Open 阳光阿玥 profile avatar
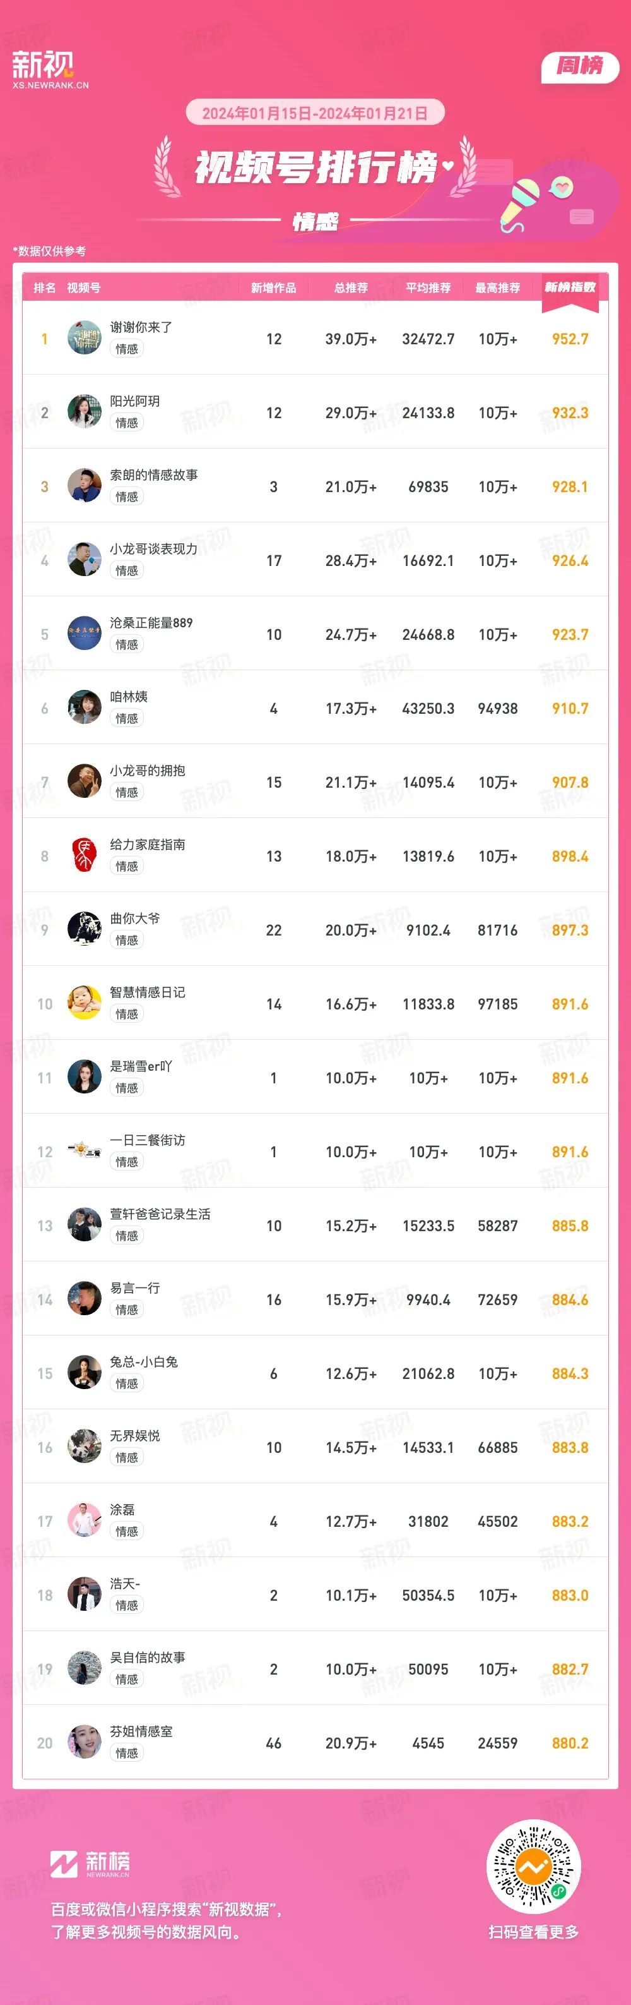Viewport: 631px width, 2005px height. coord(85,412)
